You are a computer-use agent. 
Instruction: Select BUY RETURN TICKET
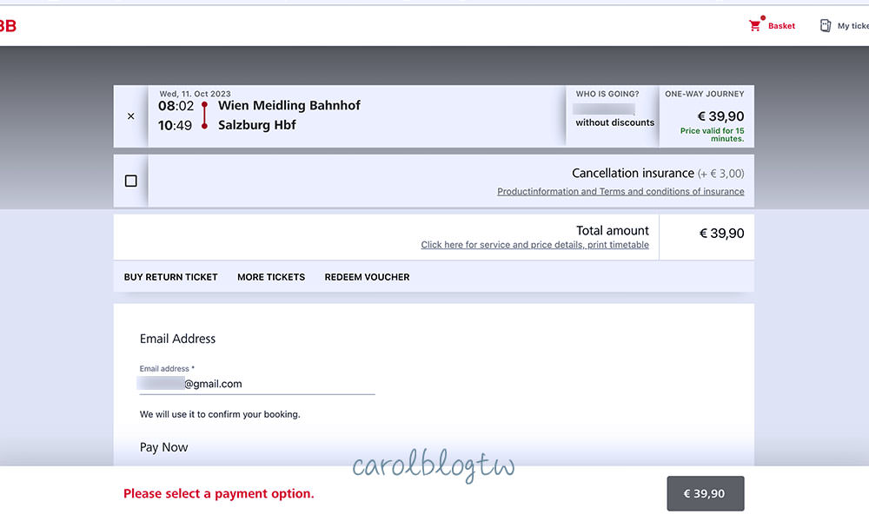[x=170, y=277]
